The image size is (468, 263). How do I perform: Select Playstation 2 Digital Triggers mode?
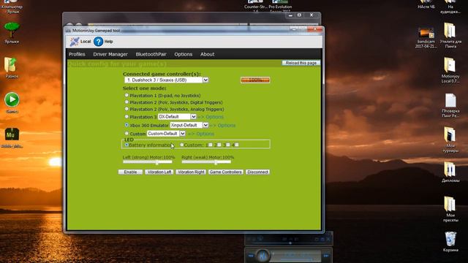click(127, 102)
